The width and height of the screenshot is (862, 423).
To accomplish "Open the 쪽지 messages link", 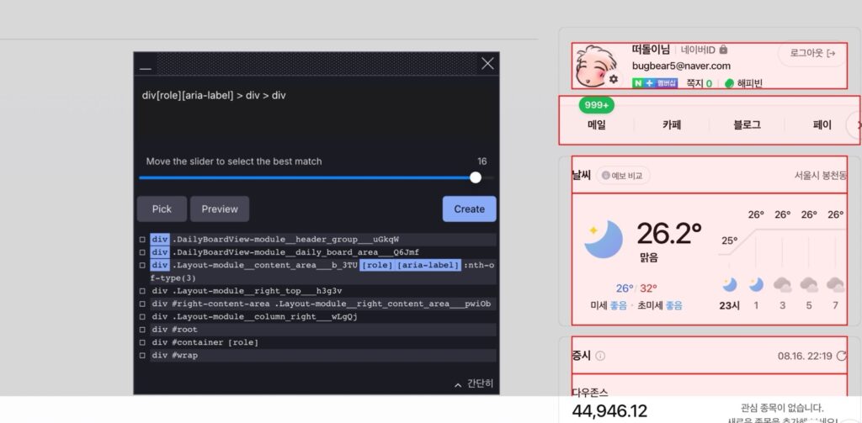I will pos(700,83).
